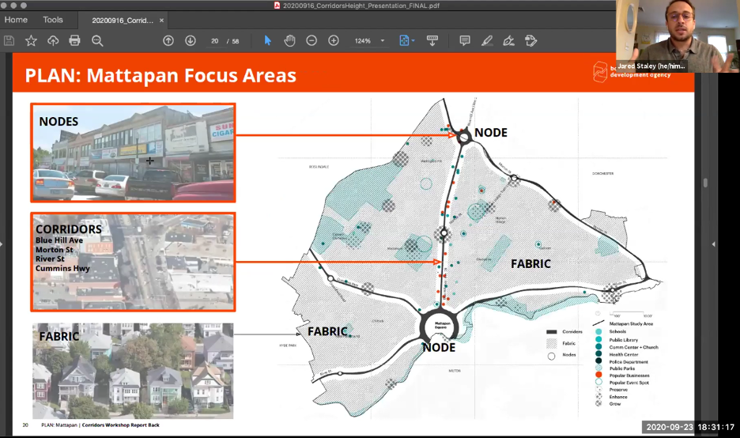Print the document using printer icon
This screenshot has height=438, width=740.
click(74, 40)
